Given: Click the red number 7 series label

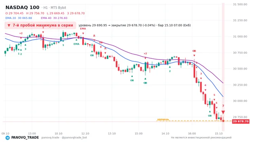Looking at the screenshot, I should pos(223,106).
